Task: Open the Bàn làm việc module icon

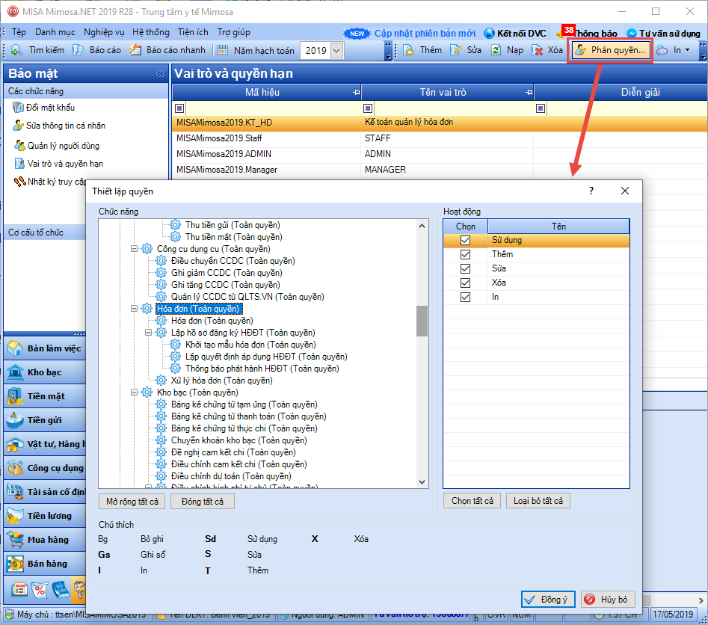Action: coord(15,348)
